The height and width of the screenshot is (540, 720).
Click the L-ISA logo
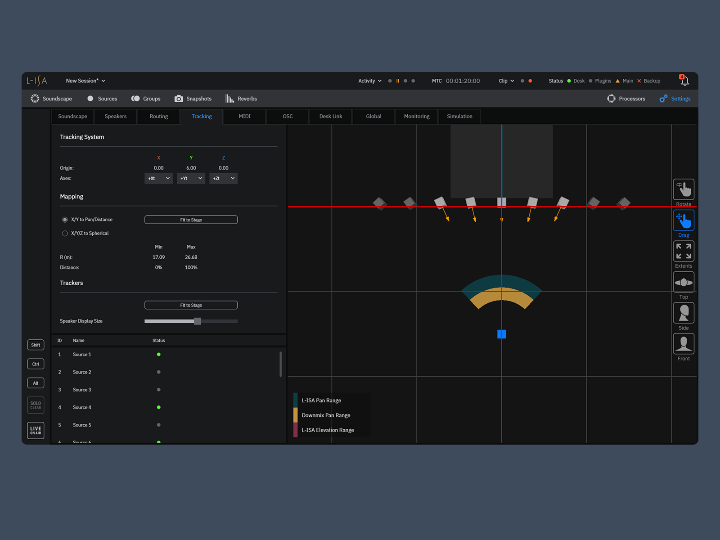pyautogui.click(x=37, y=81)
